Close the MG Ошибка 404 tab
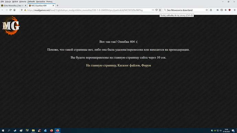This screenshot has height=133, width=237. 53,5
